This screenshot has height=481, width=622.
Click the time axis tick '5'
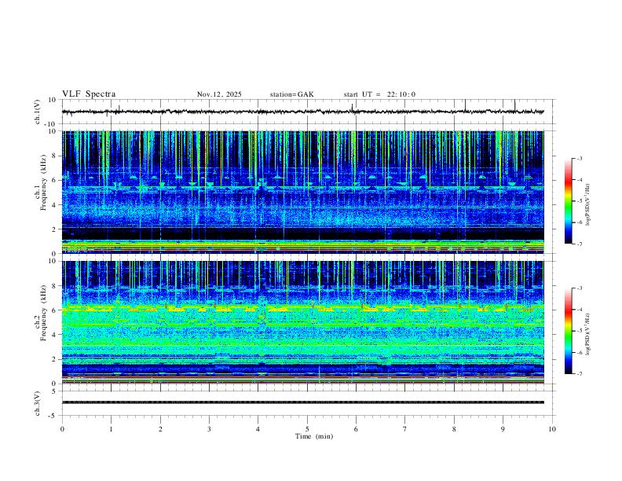click(307, 429)
